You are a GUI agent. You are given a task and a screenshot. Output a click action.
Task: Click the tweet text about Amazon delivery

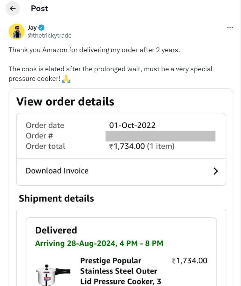coord(94,50)
